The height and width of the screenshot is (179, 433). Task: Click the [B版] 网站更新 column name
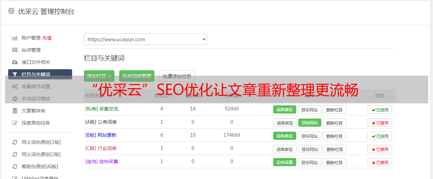(101, 135)
